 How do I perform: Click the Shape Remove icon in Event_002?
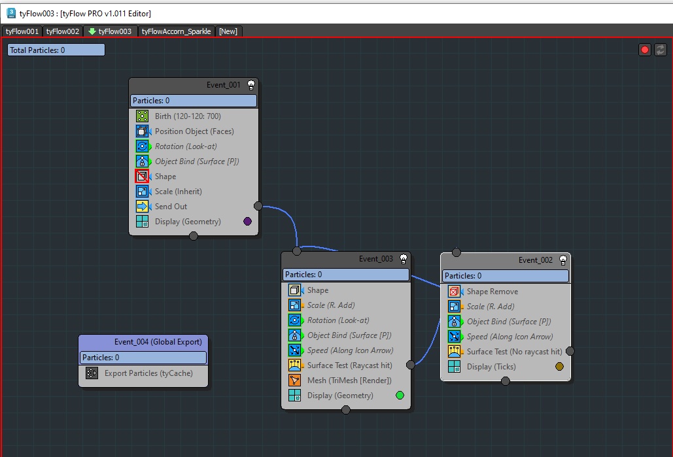pos(454,292)
